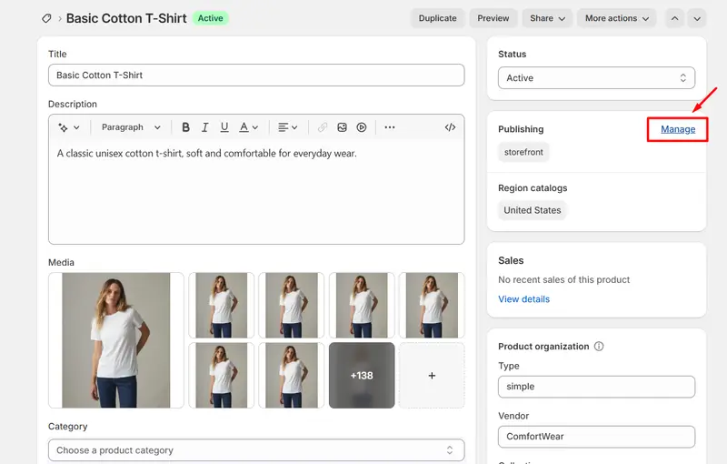Click the Manage publishing link
The width and height of the screenshot is (727, 464).
tap(678, 129)
